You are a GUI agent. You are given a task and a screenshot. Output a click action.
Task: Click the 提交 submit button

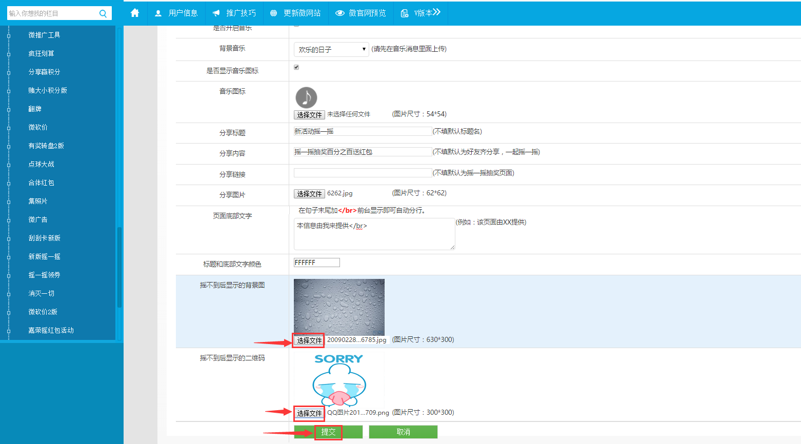[328, 432]
